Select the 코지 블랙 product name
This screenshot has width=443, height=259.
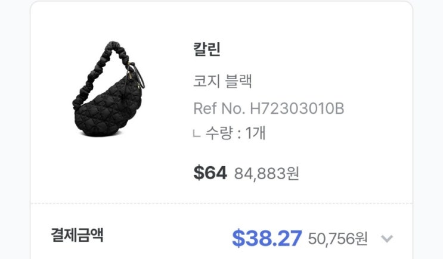click(222, 81)
